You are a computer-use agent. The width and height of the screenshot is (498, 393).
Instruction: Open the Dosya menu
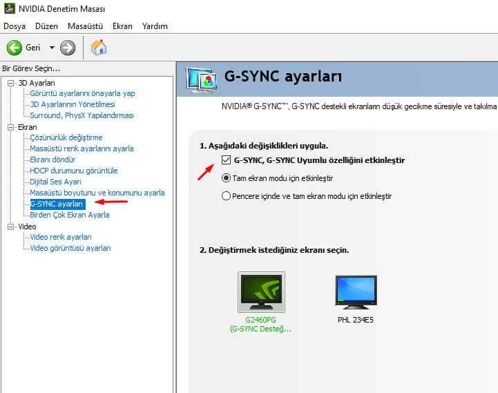[15, 26]
